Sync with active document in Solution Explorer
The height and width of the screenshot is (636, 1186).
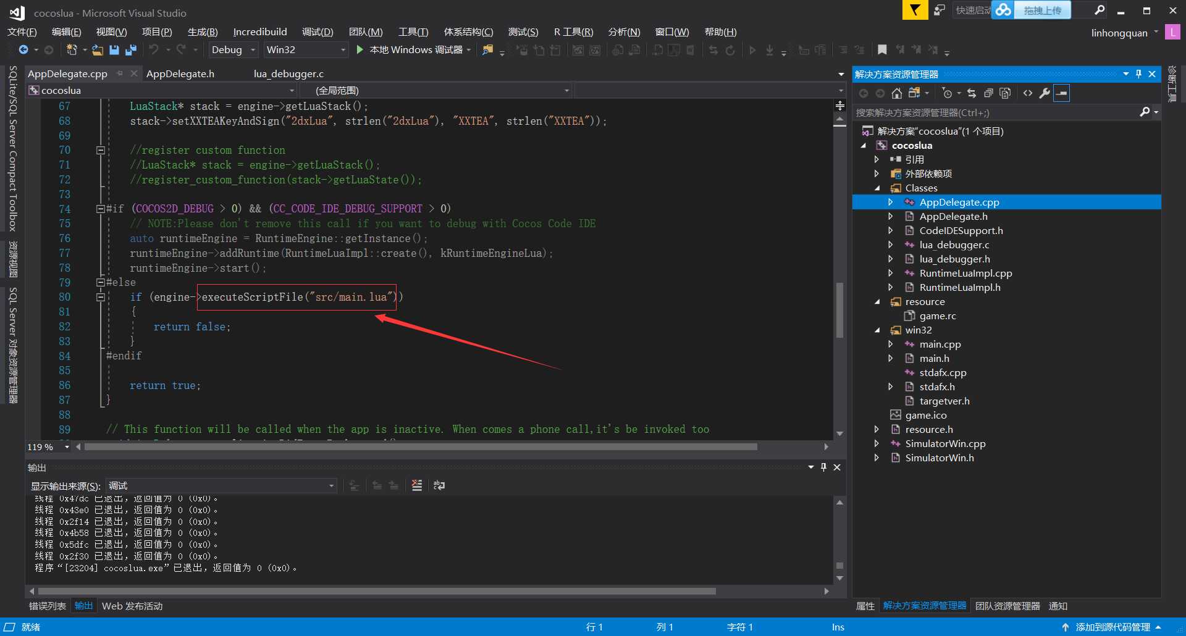972,93
